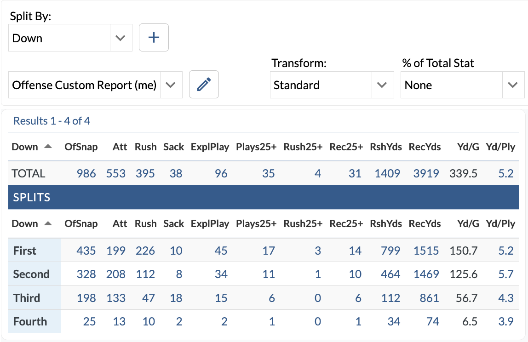Click the plus icon to add split
Viewport: 528px width, 342px height.
click(x=154, y=38)
